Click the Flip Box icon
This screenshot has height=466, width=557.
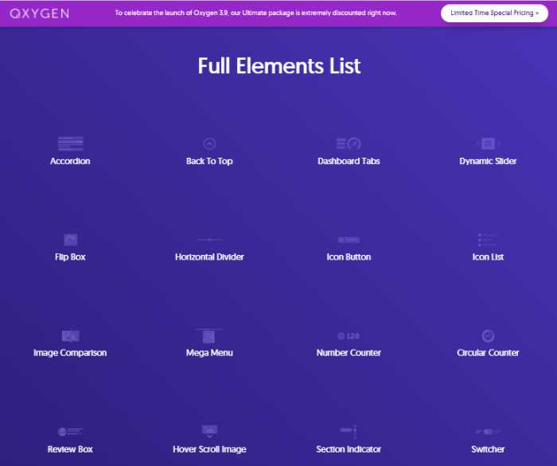70,240
